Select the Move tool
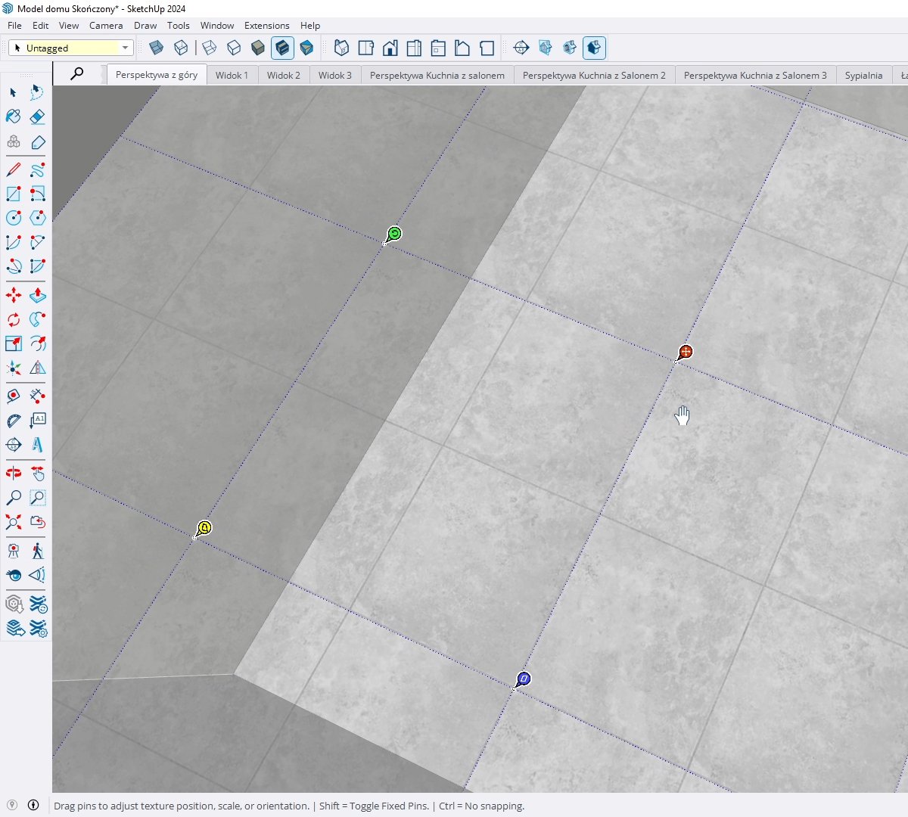Viewport: 908px width, 817px height. 12,295
